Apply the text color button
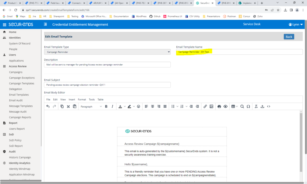This screenshot has height=184, width=307. coord(120,106)
